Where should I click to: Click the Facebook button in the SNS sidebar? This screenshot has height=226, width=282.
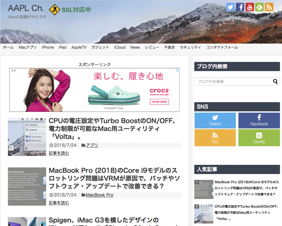click(259, 121)
